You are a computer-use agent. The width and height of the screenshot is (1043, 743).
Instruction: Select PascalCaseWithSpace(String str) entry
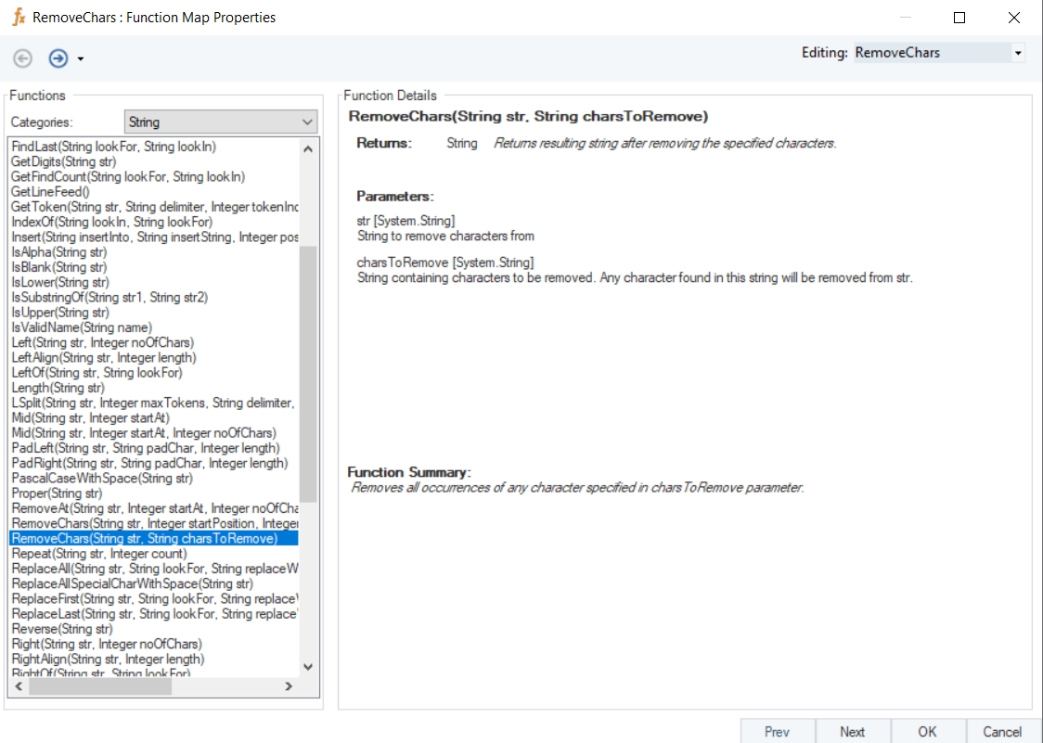coord(102,479)
